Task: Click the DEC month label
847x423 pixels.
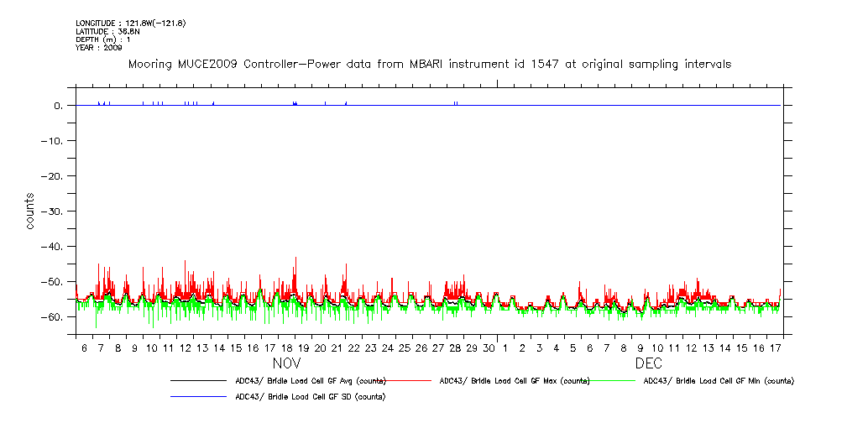Action: (649, 364)
